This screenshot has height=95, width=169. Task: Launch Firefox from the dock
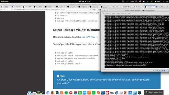[x=52, y=93]
